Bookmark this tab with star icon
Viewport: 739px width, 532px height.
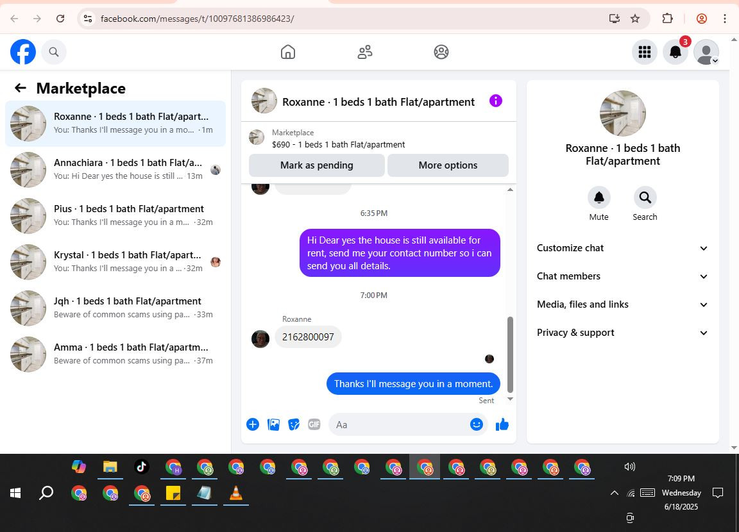(x=635, y=19)
